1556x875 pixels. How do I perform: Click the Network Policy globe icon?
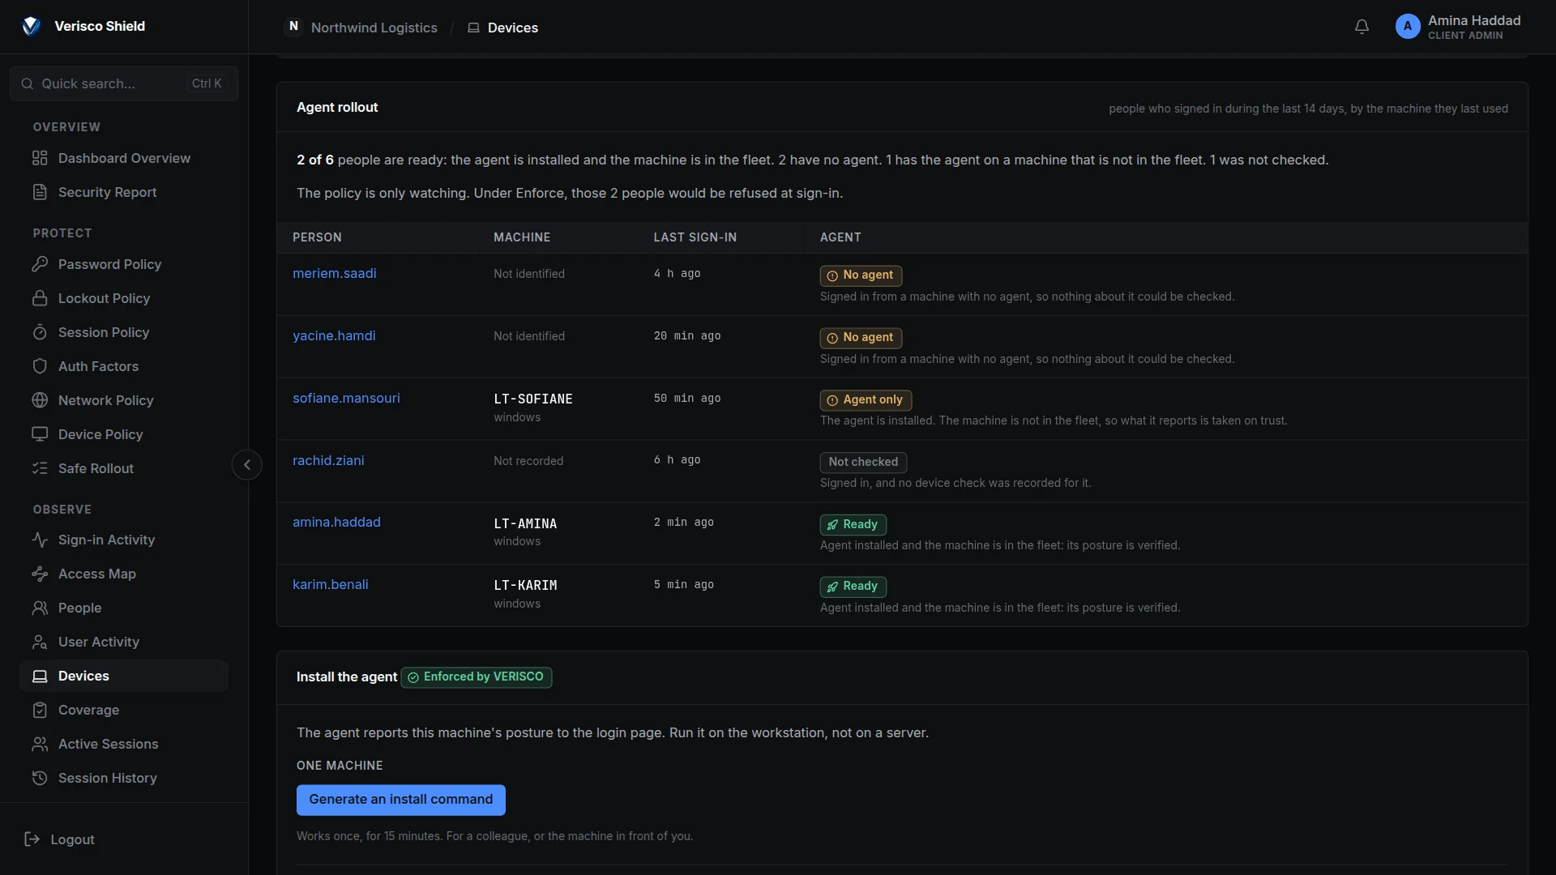point(40,401)
